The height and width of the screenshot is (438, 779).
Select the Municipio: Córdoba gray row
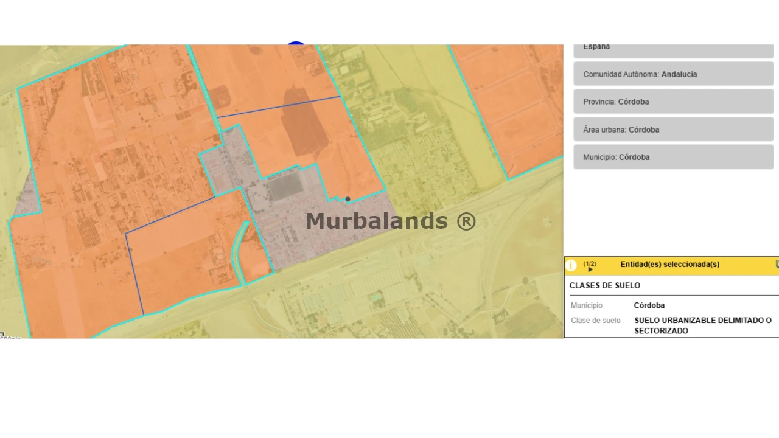[x=673, y=157]
